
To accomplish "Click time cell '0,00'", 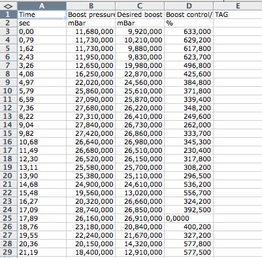I will [x=42, y=31].
